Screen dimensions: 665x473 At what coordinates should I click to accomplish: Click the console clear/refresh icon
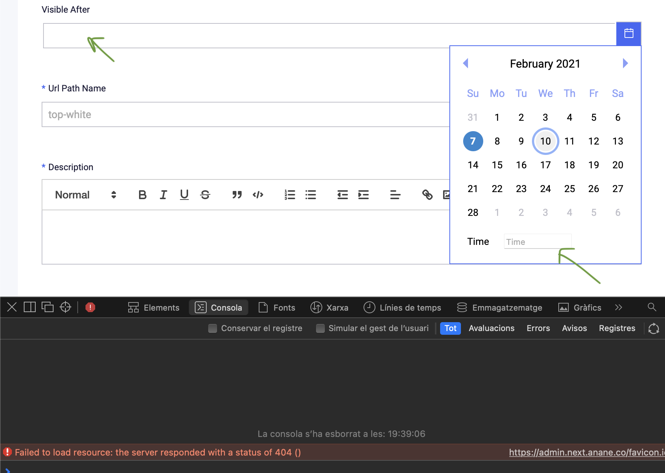point(653,328)
